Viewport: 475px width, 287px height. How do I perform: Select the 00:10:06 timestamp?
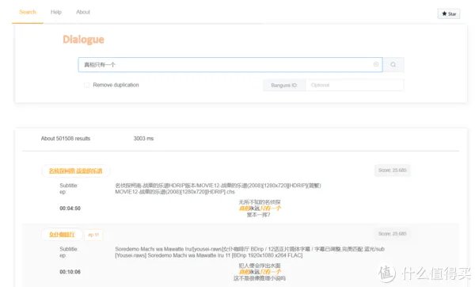(70, 272)
